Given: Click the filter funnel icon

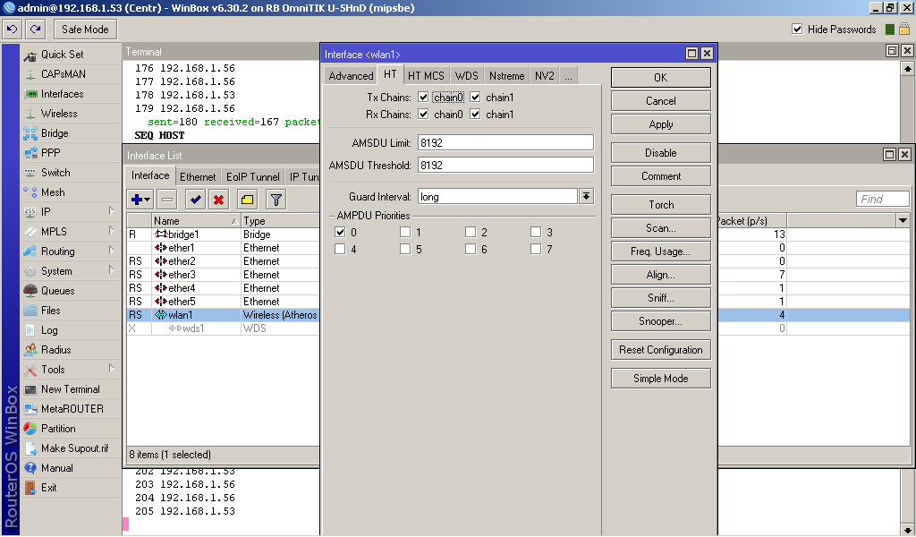Looking at the screenshot, I should tap(276, 200).
